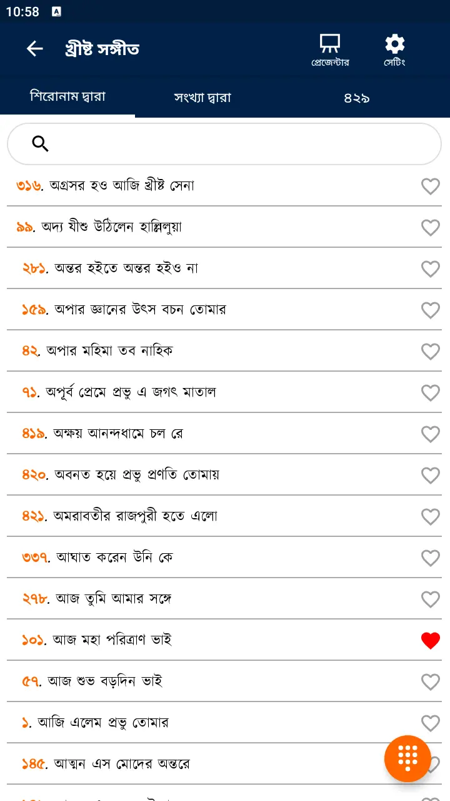Select the ৪২৯ tab
This screenshot has width=450, height=801.
[x=357, y=98]
